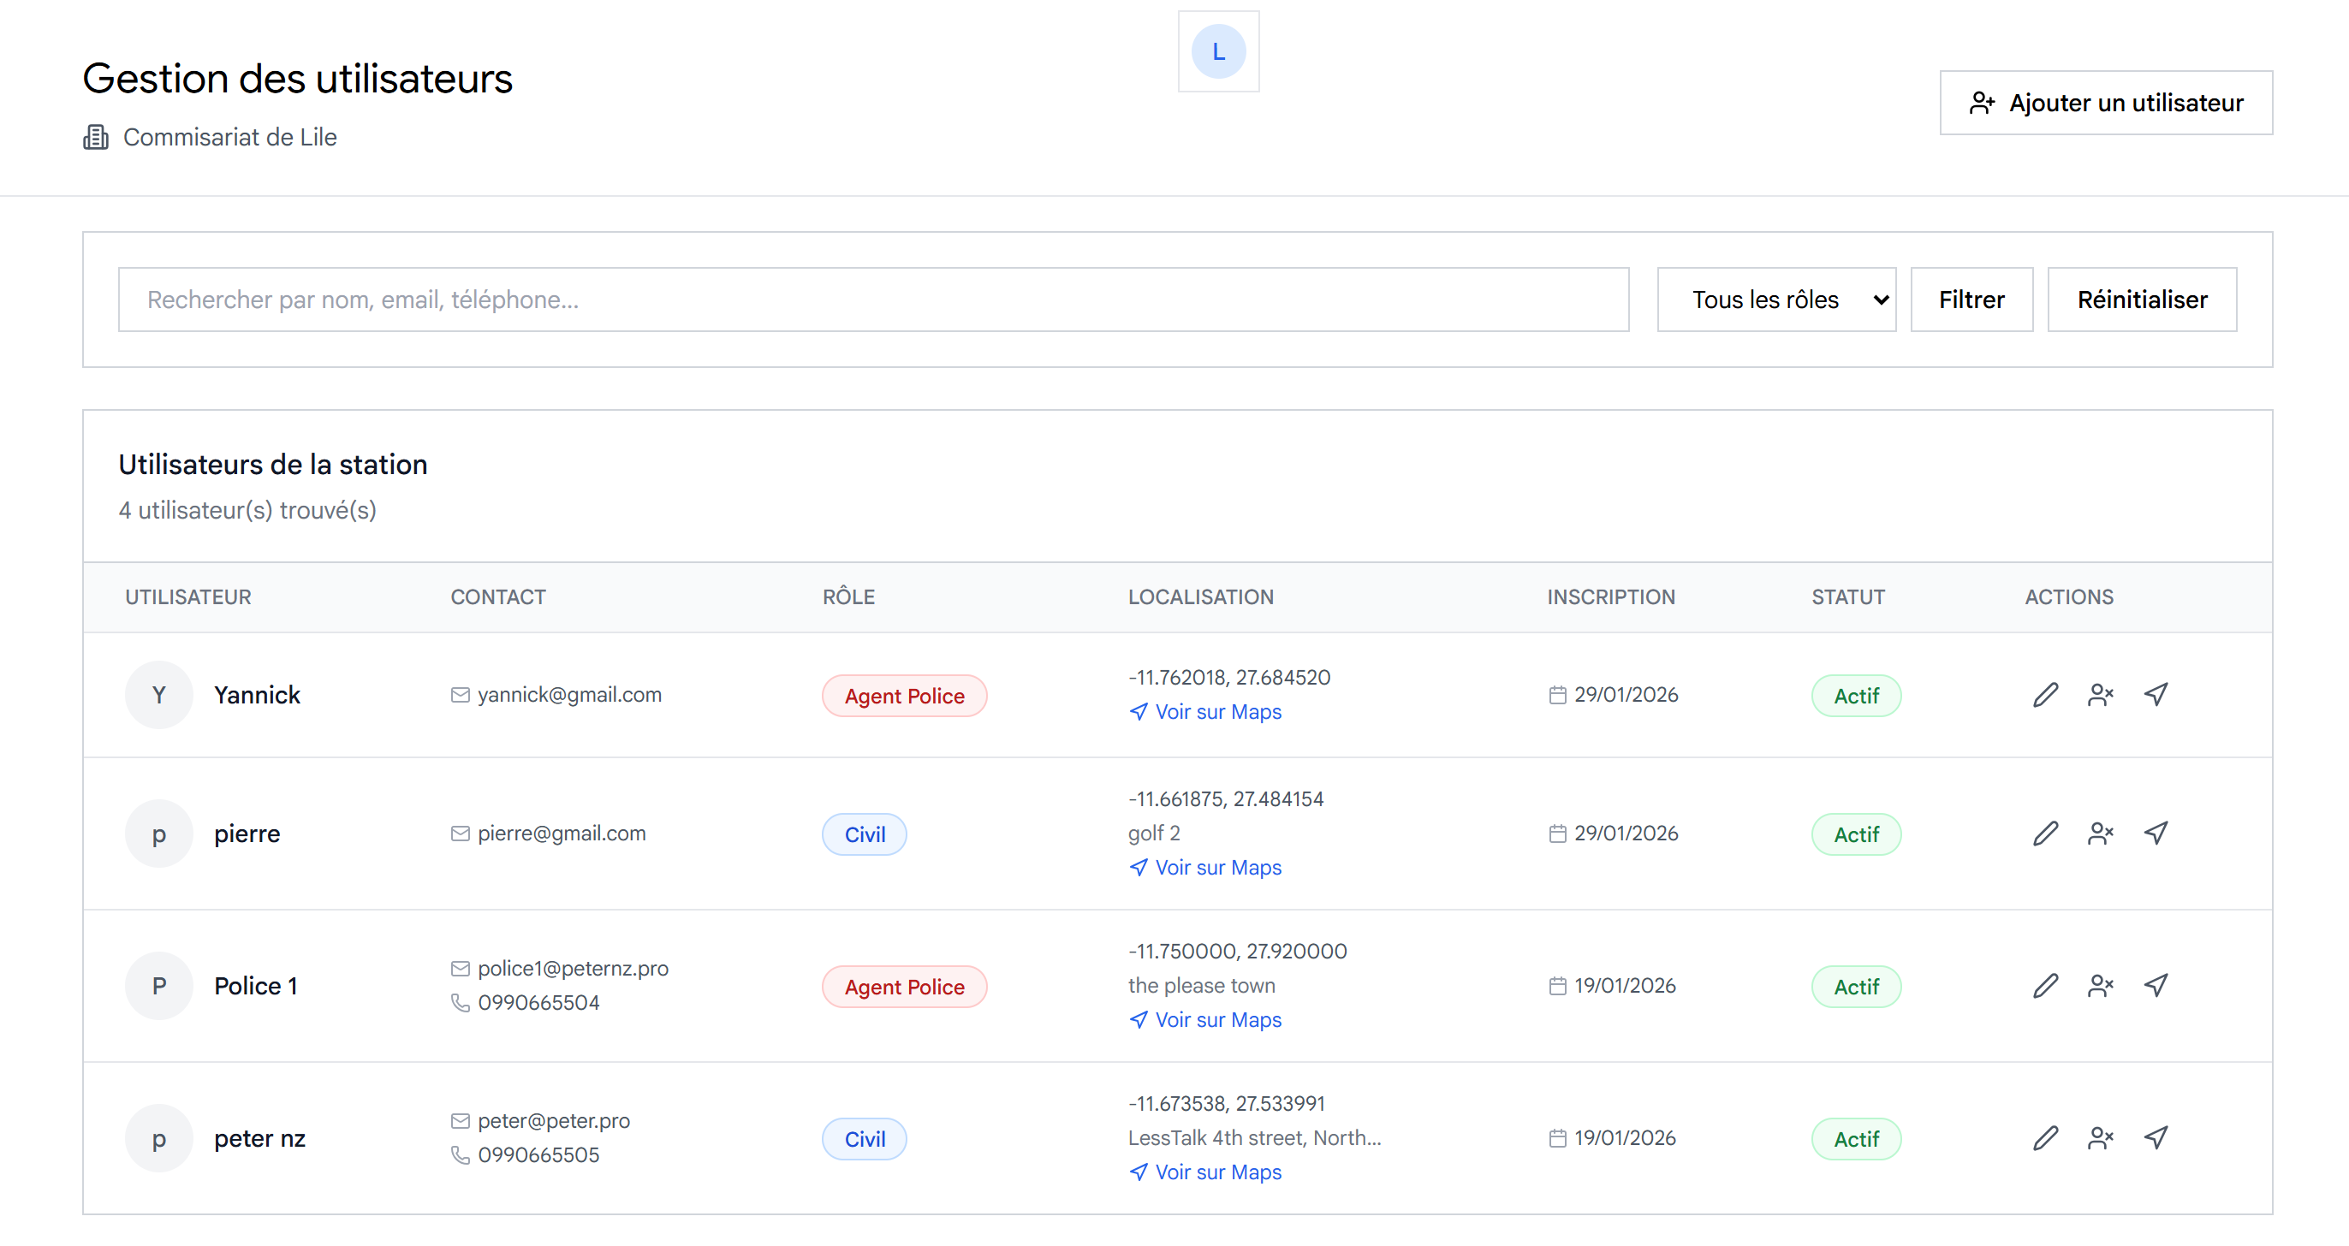Click the edit pencil icon for peter nz
This screenshot has width=2349, height=1246.
[2045, 1137]
